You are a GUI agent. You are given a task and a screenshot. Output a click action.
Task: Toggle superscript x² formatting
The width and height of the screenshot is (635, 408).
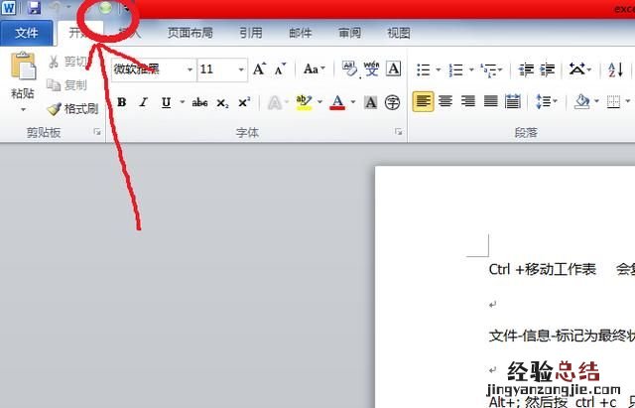point(244,102)
